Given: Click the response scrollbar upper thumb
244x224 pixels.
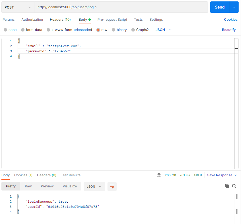Looking at the screenshot, I should 237,196.
